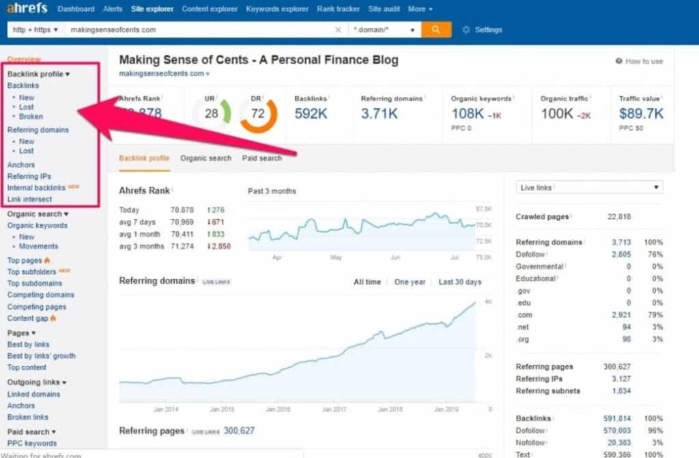Image resolution: width=699 pixels, height=458 pixels.
Task: Open Best by links' growth link
Action: [x=42, y=356]
